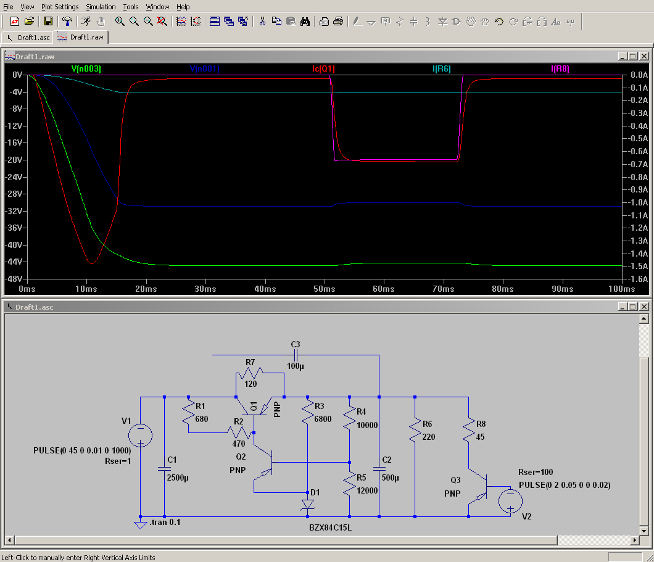Click the Cascade Windows icon
Viewport: 654px width, 562px height.
coord(229,21)
